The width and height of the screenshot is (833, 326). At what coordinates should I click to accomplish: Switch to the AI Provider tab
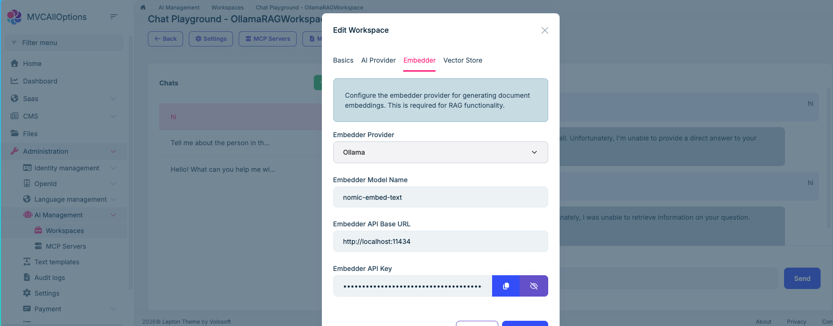378,60
